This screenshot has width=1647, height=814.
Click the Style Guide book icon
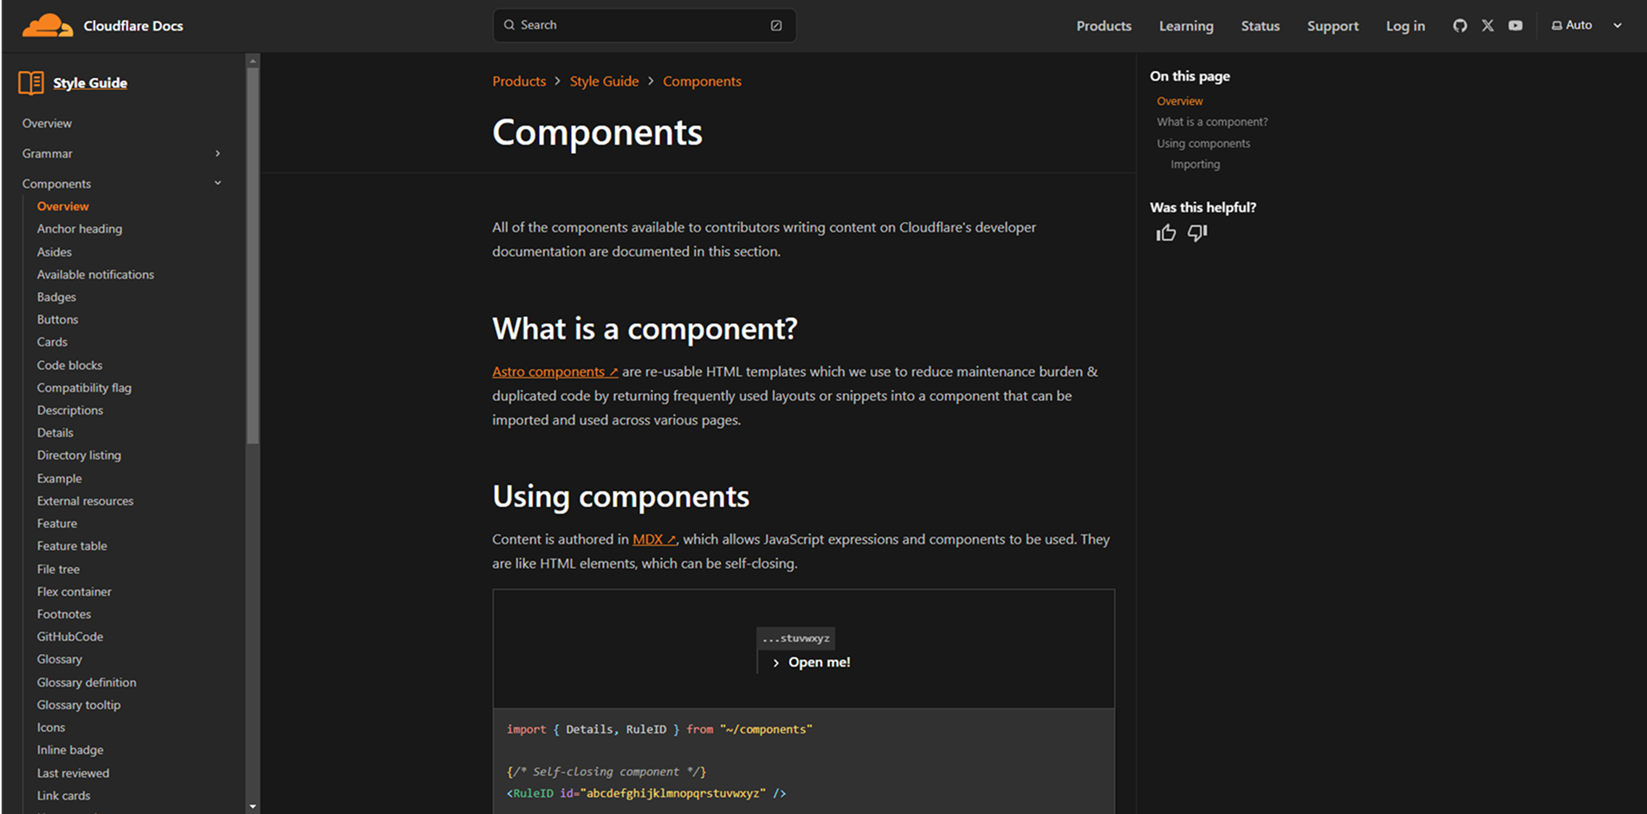(x=31, y=83)
